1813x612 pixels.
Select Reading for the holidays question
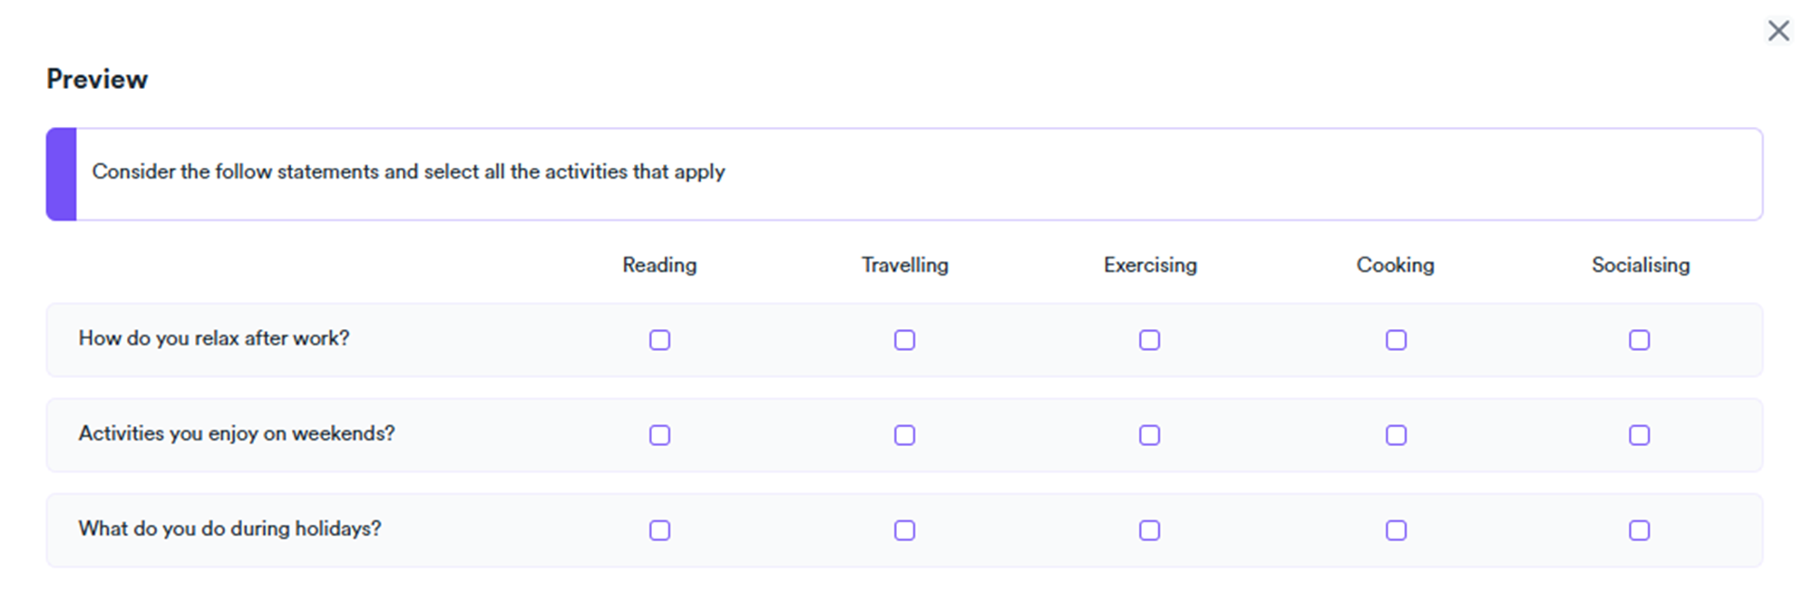point(659,530)
